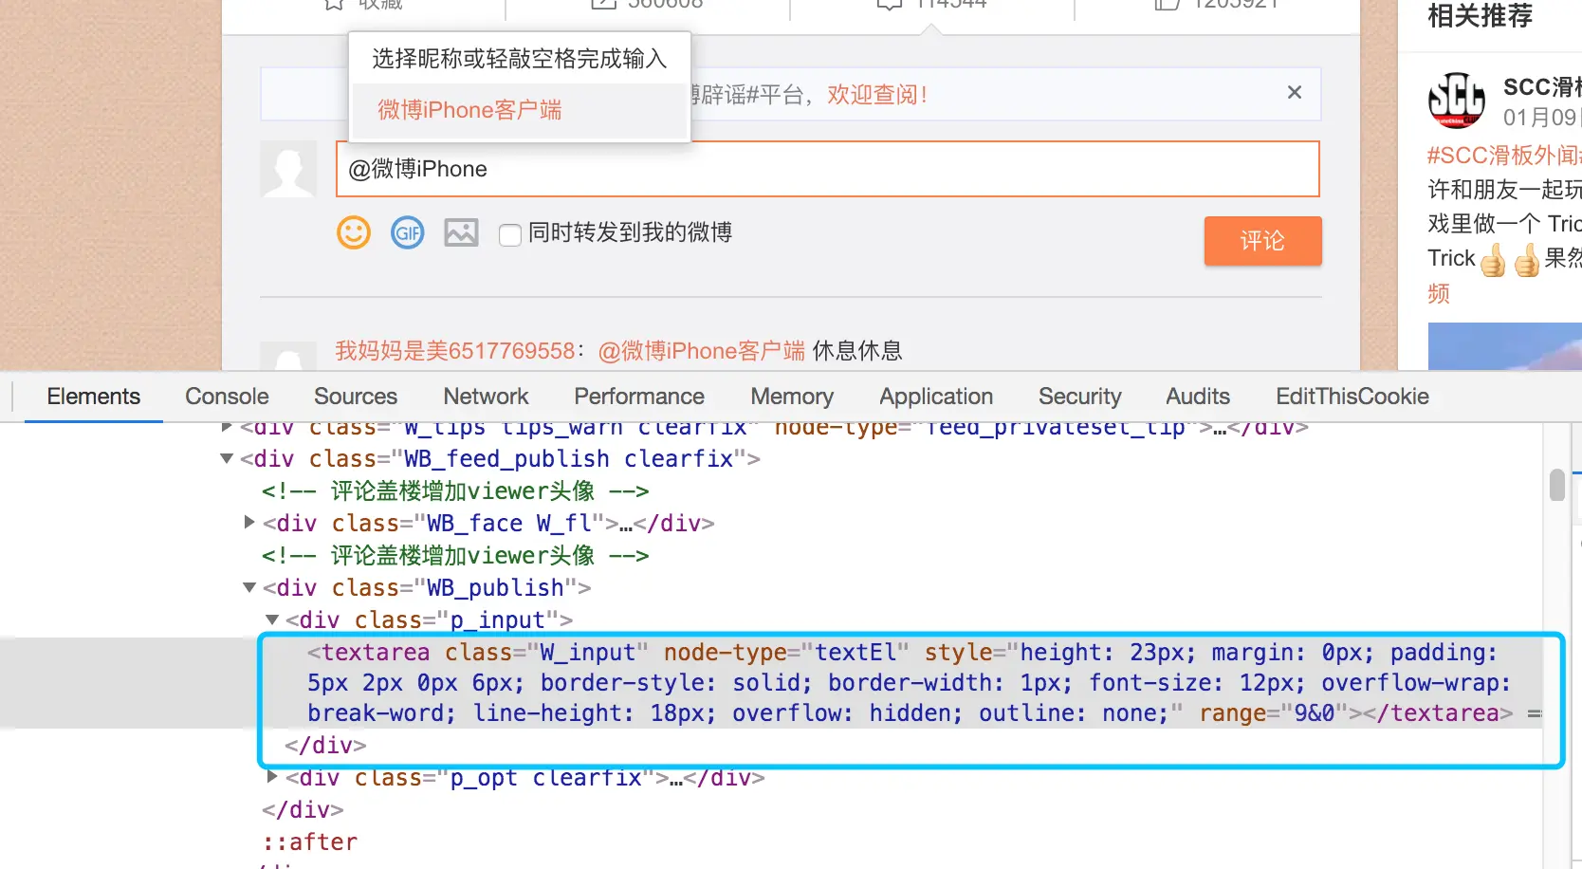This screenshot has height=869, width=1582.
Task: Click the 01月09 post date
Action: coord(1540,118)
